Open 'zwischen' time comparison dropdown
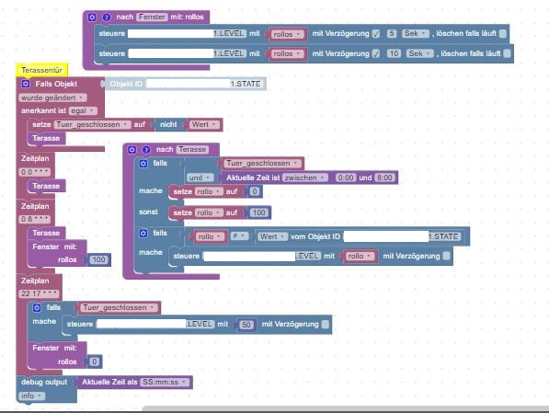Screen dimensions: 549x413 point(305,178)
